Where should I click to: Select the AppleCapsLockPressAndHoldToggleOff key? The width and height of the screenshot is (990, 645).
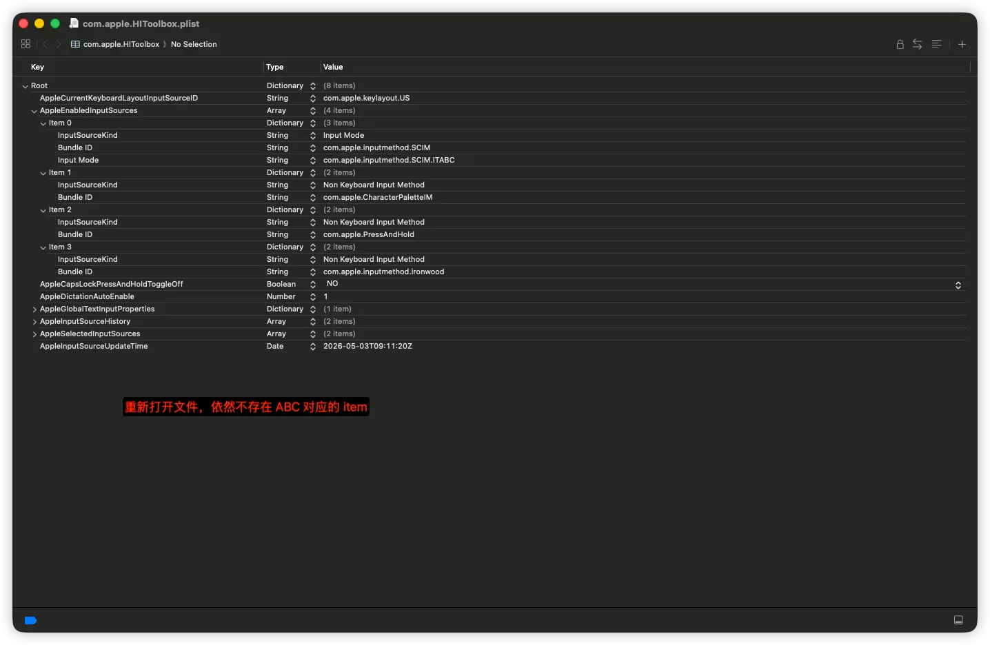click(x=112, y=284)
